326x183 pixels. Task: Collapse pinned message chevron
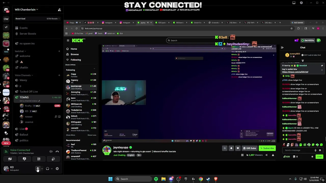click(x=322, y=70)
